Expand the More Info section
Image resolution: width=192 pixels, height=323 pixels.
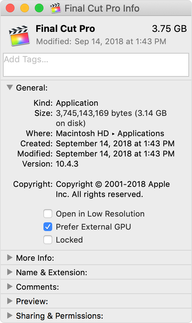point(10,257)
